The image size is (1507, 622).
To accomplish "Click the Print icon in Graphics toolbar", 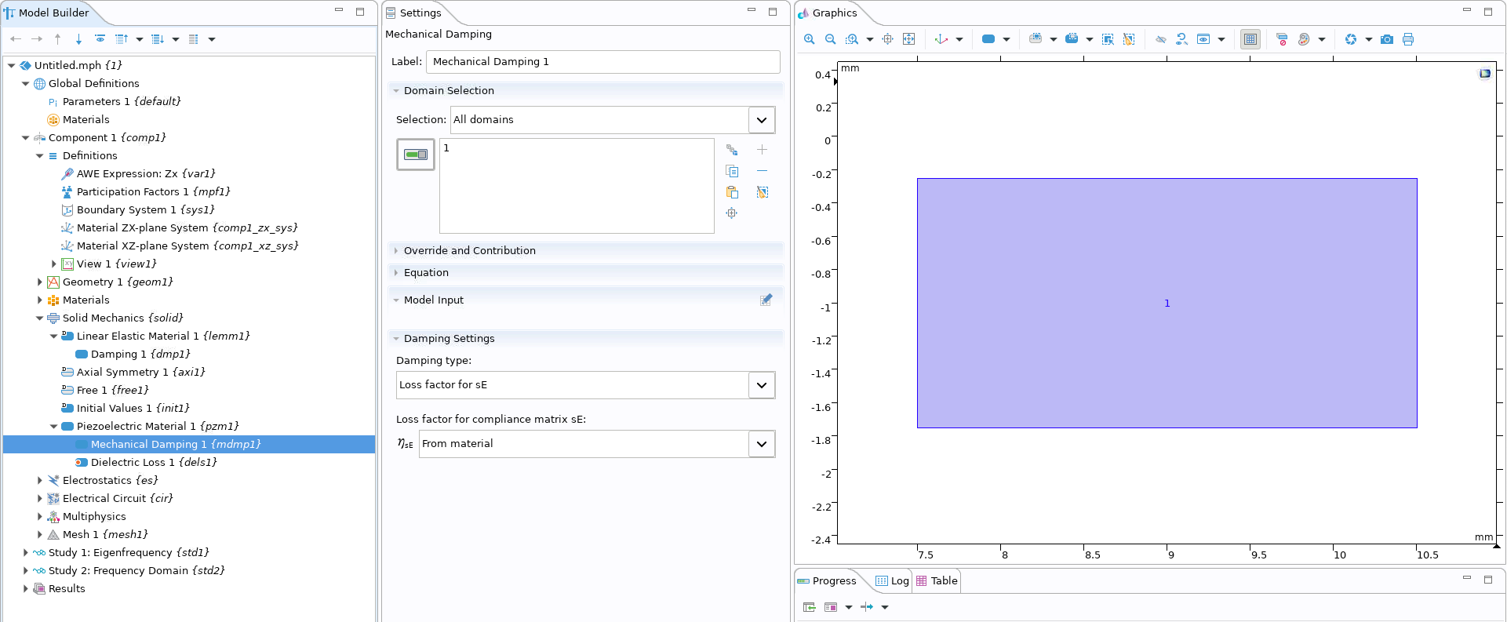I will click(x=1408, y=39).
